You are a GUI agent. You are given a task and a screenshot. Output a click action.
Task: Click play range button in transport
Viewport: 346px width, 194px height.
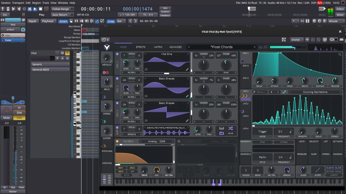coord(29,9)
